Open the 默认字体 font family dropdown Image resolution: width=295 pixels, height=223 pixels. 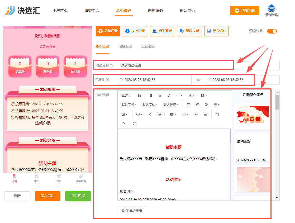click(150, 105)
